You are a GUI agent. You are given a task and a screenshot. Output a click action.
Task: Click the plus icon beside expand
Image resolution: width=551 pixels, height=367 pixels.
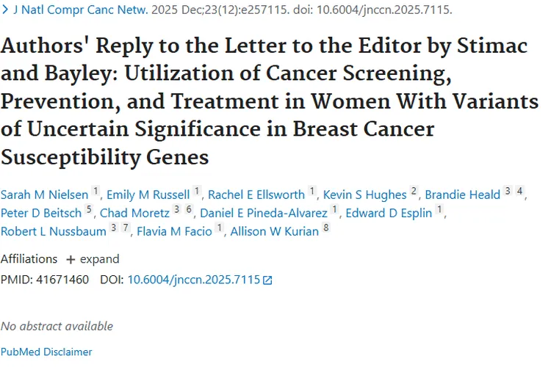pos(71,259)
